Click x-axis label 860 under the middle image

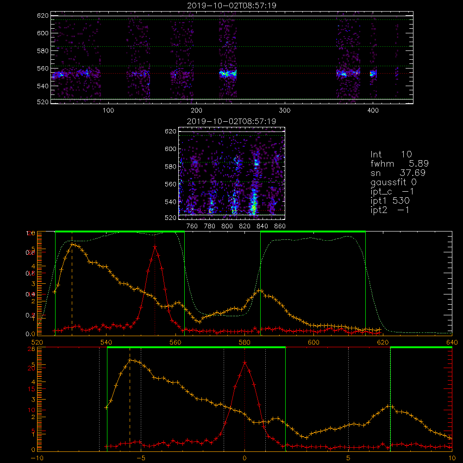point(280,226)
